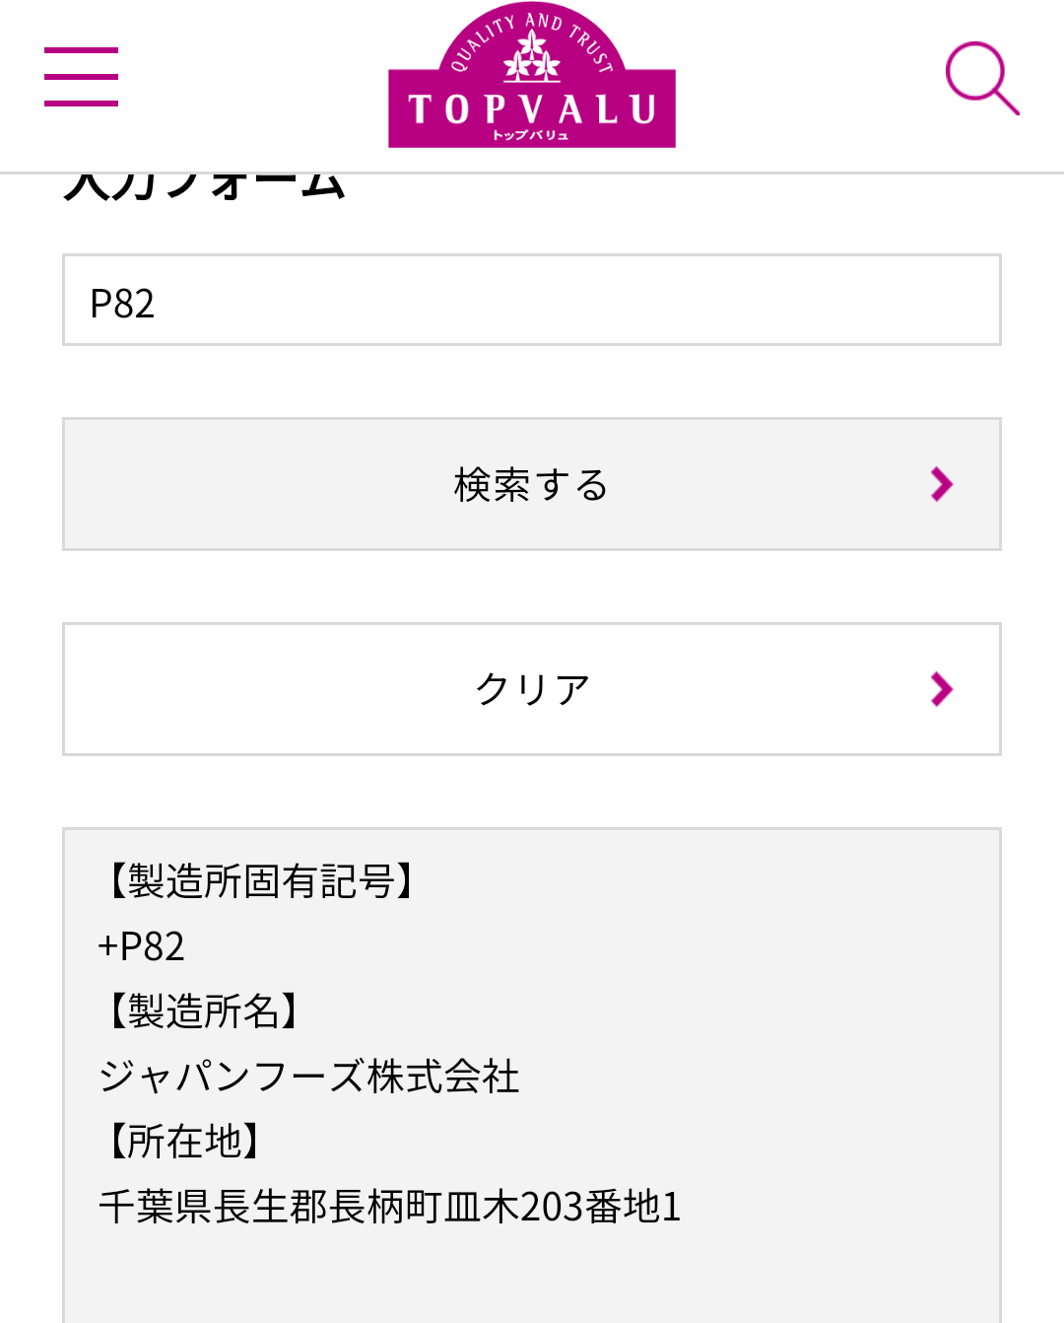Click the 入力フォーム heading
Viewport: 1064px width, 1323px height.
(x=205, y=185)
